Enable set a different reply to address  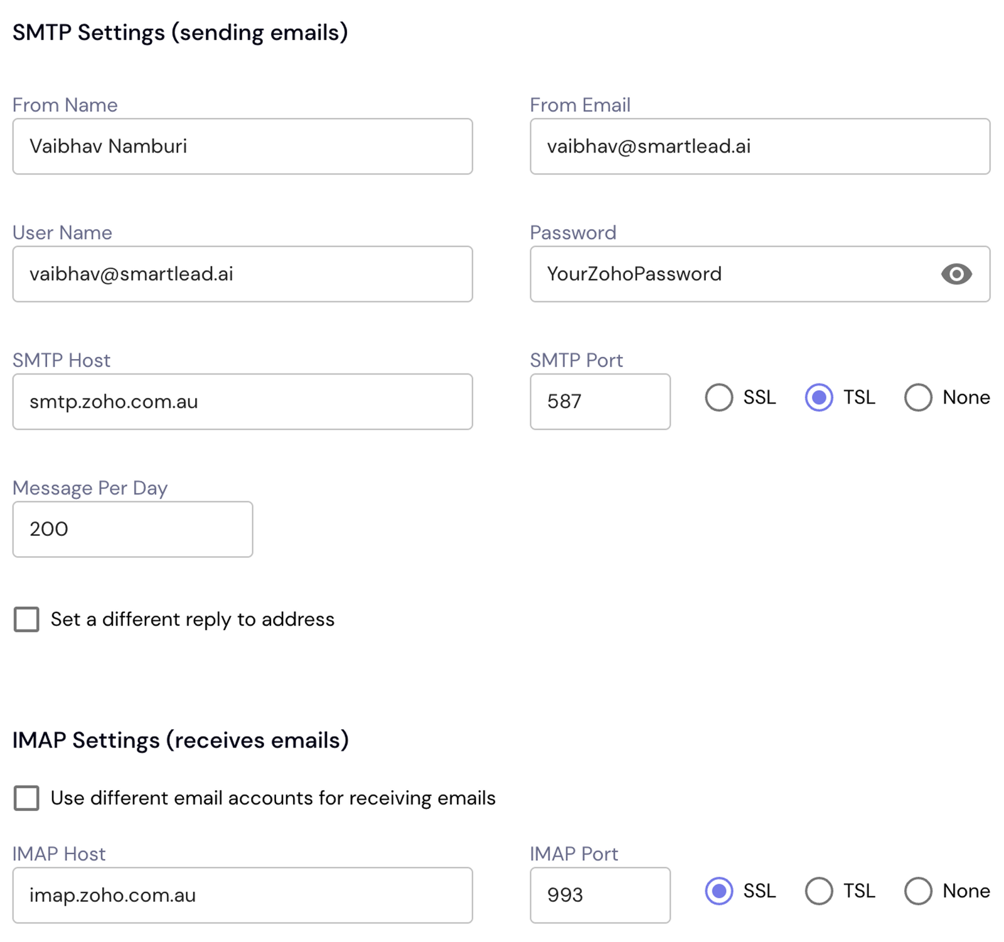point(26,619)
